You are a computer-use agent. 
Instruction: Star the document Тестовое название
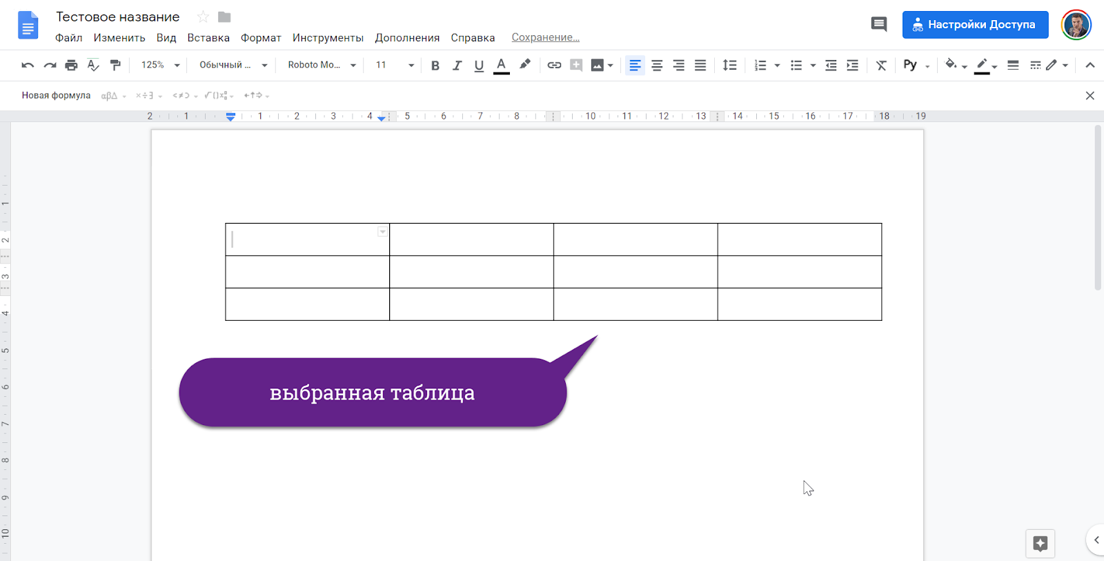(203, 17)
